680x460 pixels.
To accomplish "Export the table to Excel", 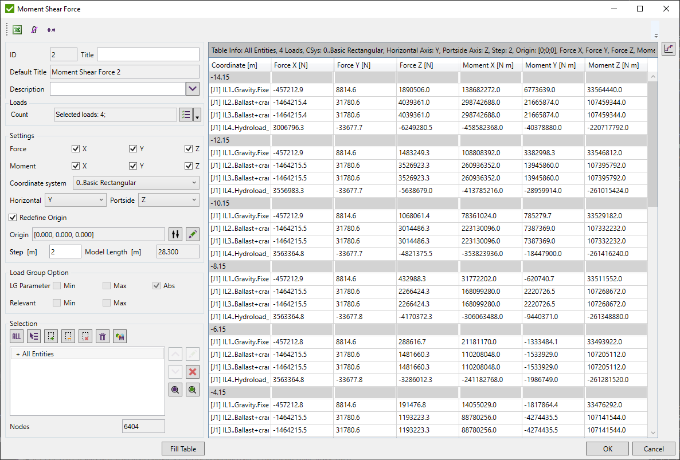I will (18, 30).
